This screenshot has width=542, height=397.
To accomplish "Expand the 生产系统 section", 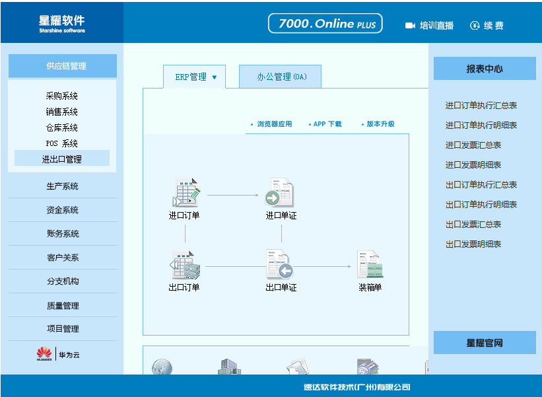I will pos(63,186).
